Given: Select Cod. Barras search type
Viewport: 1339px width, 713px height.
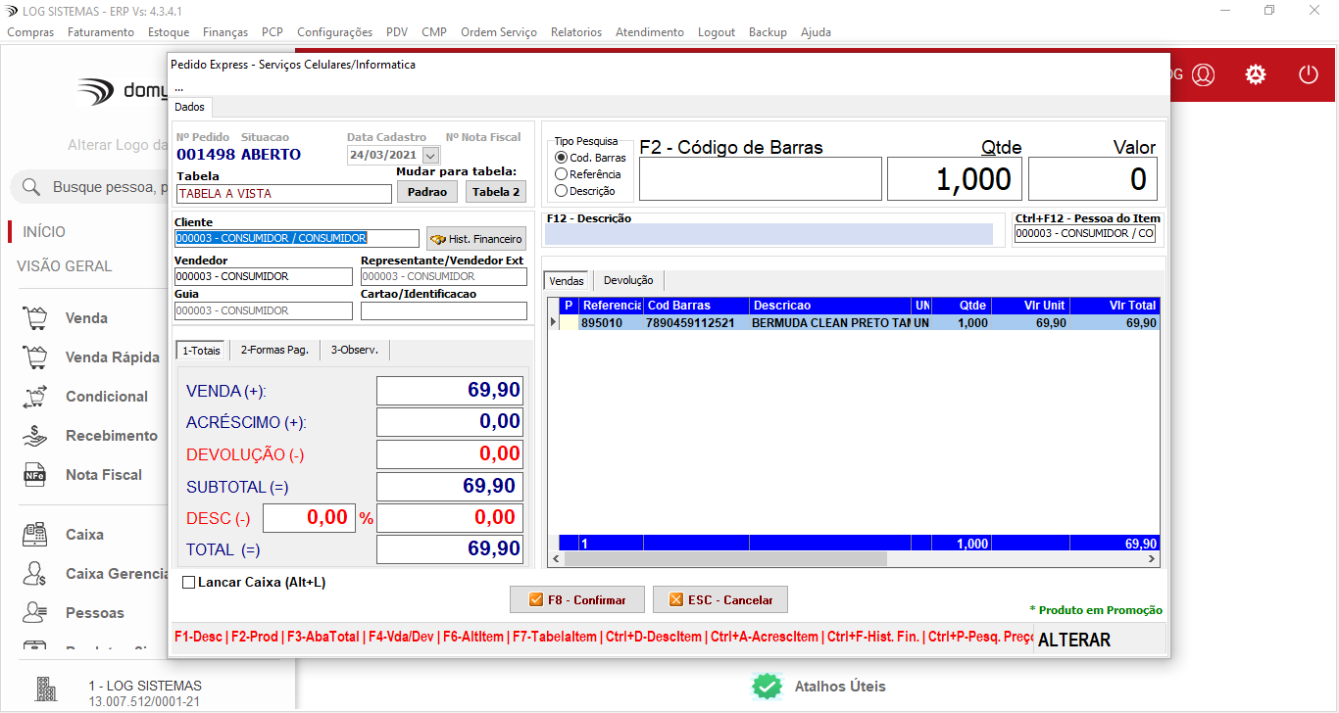Looking at the screenshot, I should click(x=562, y=158).
